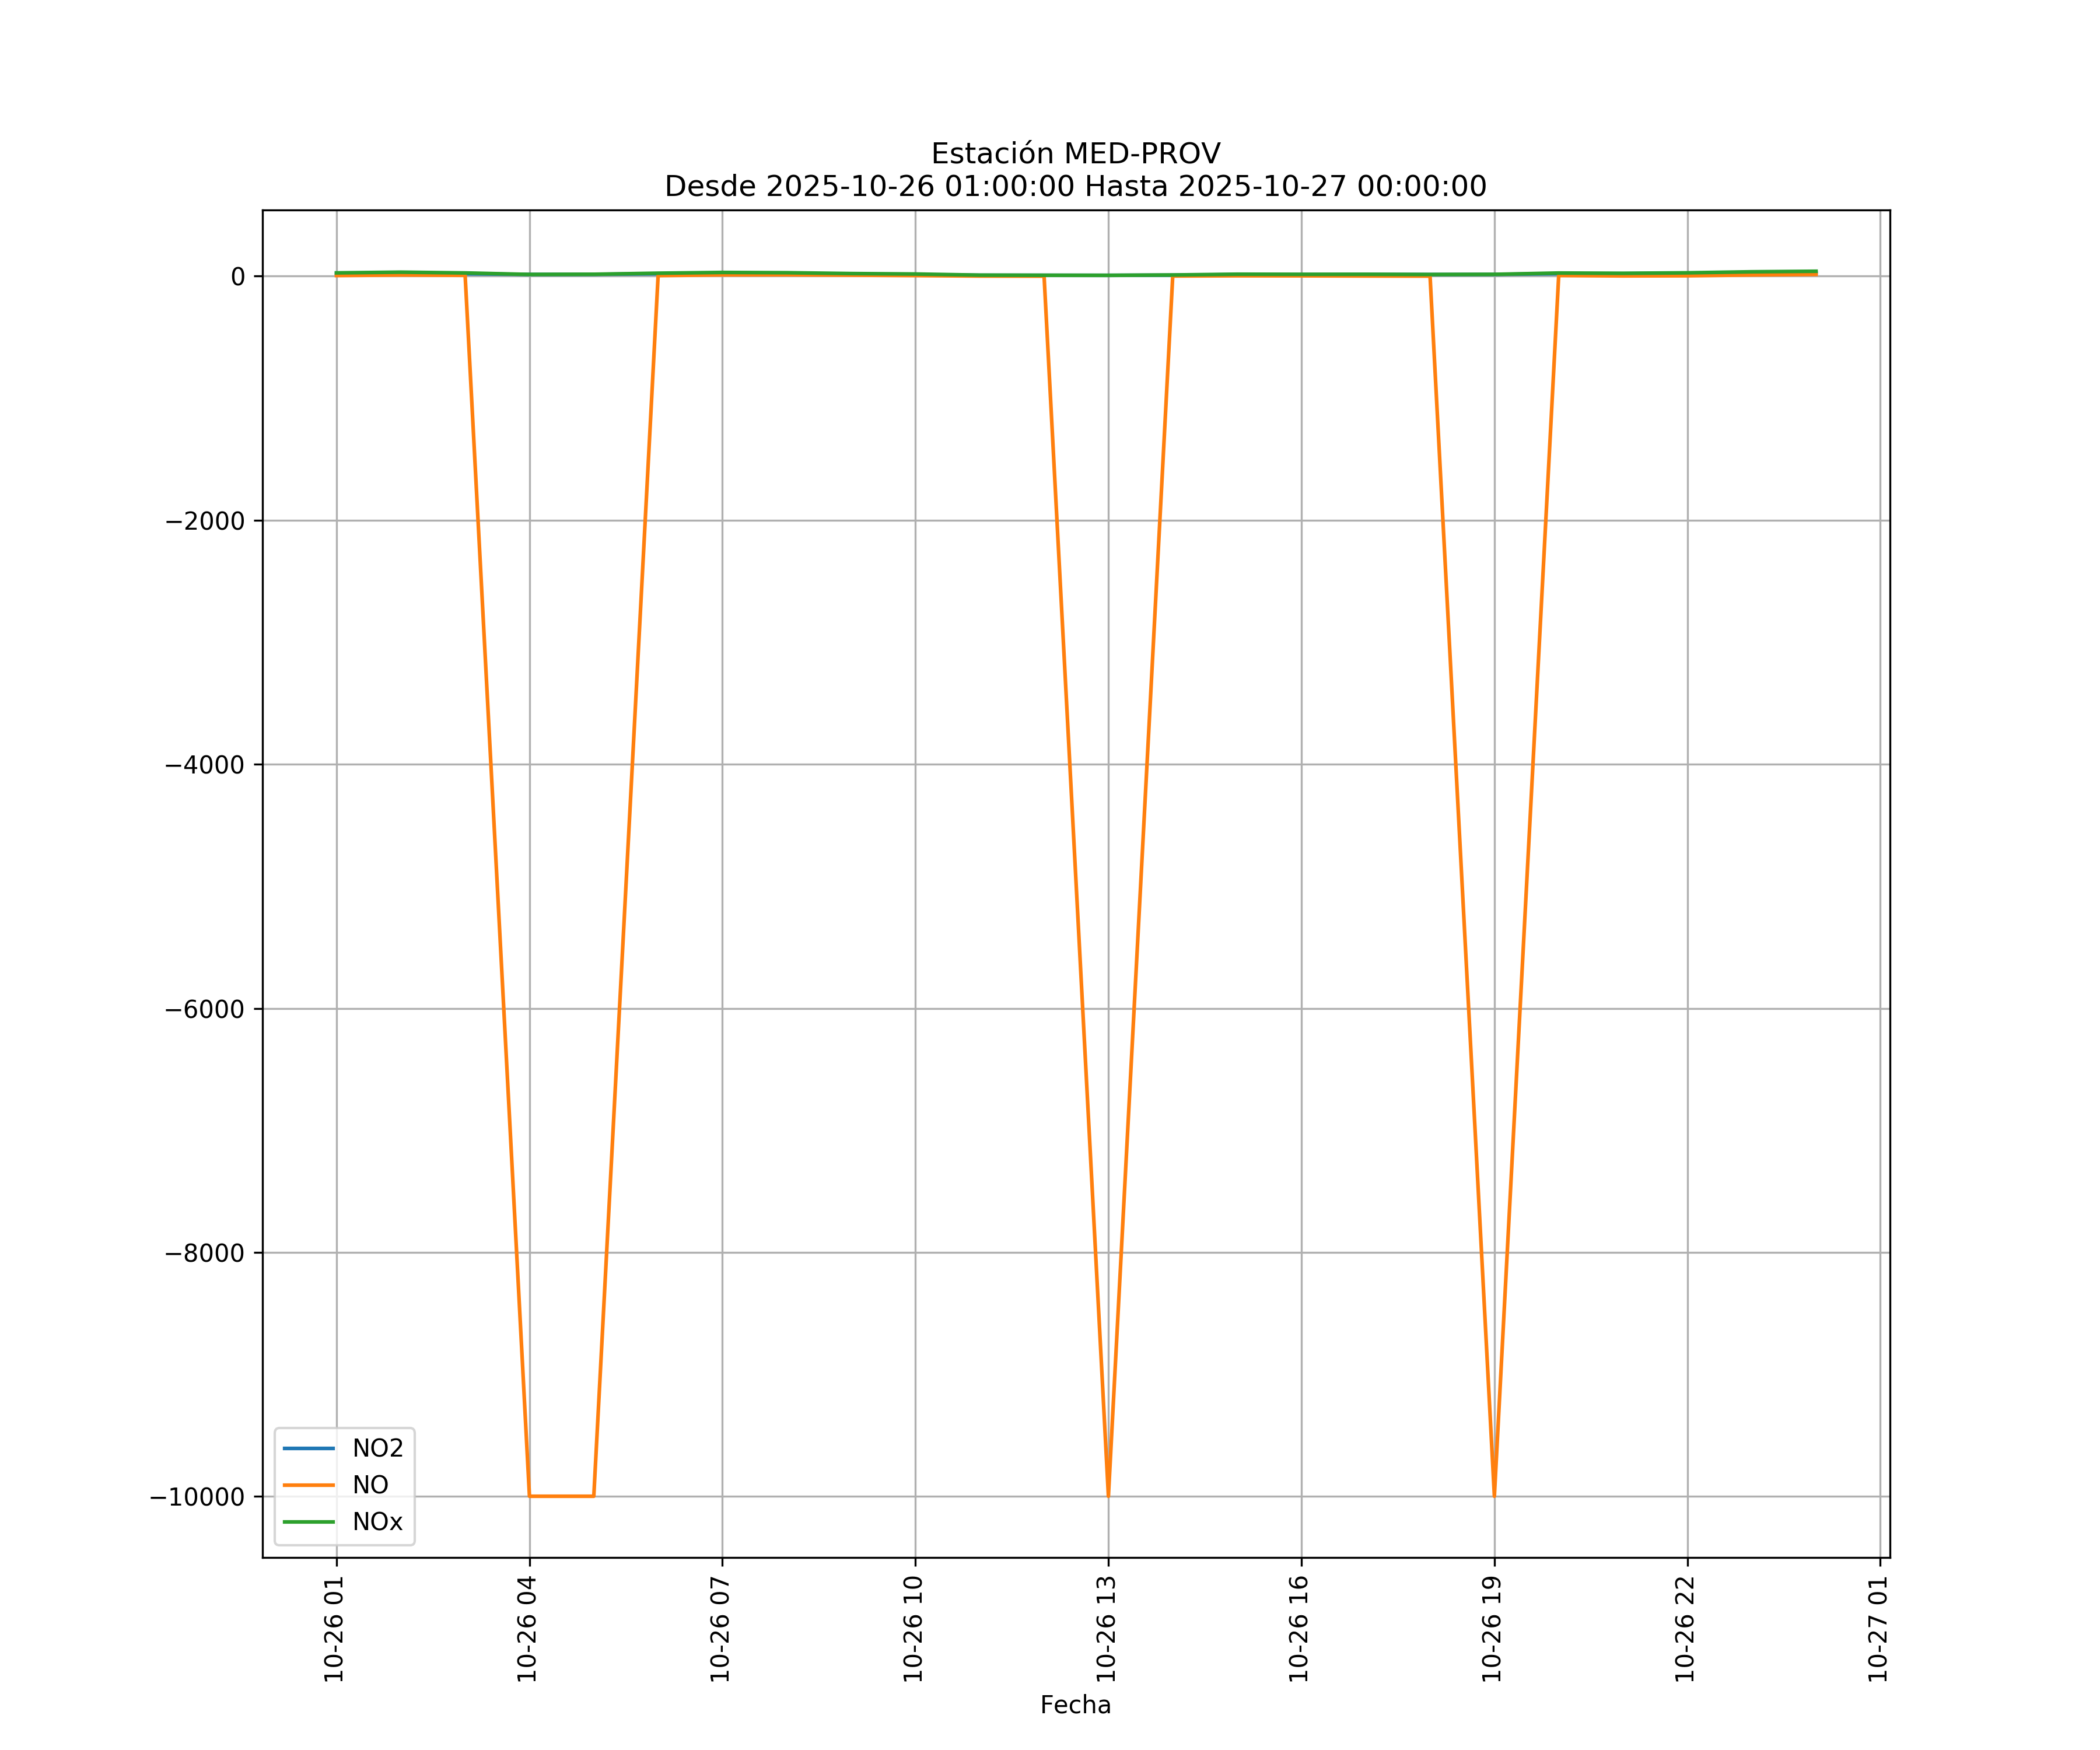The image size is (2100, 1750).
Task: Click the NO orange legend line swatch
Action: (308, 1485)
